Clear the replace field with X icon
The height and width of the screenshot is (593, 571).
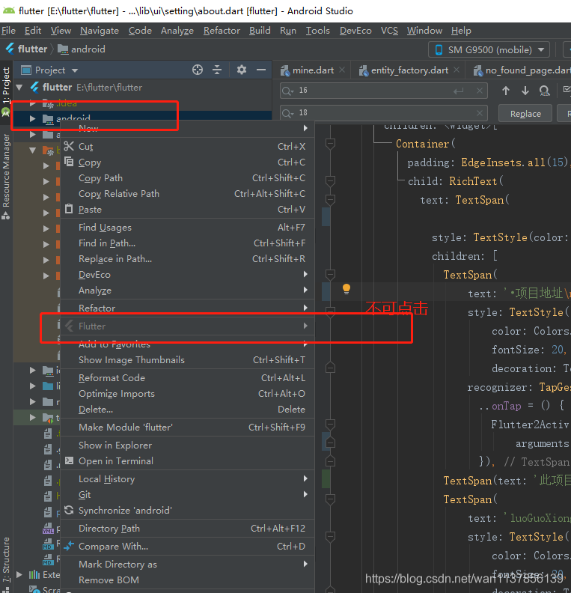[480, 113]
